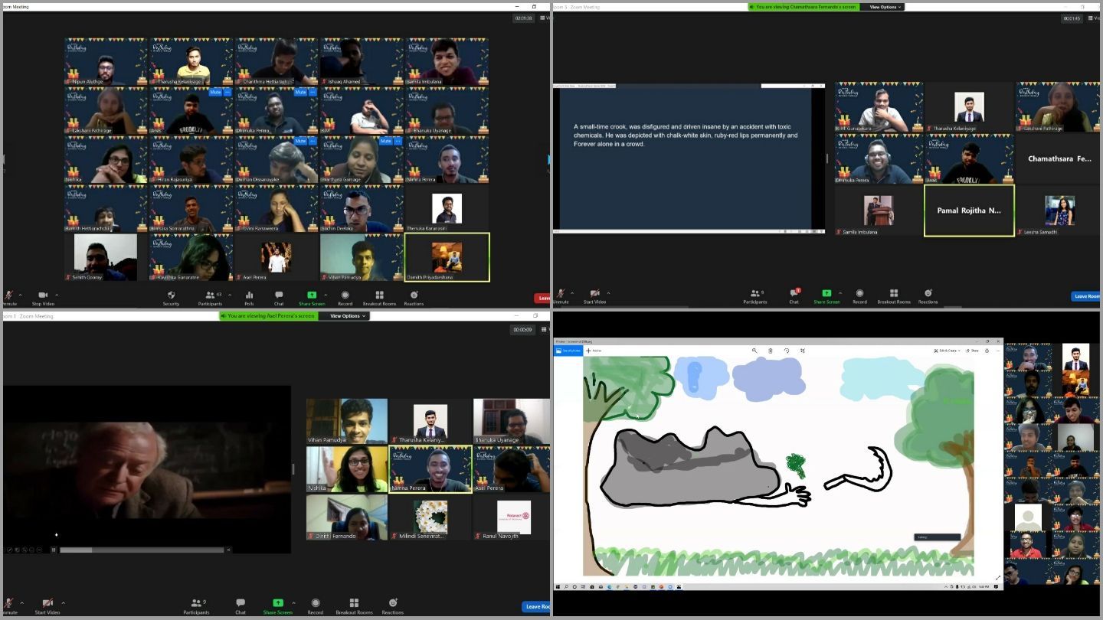Unmute microphone in the window viewing Chamathsara's screen
The height and width of the screenshot is (620, 1103).
point(561,295)
